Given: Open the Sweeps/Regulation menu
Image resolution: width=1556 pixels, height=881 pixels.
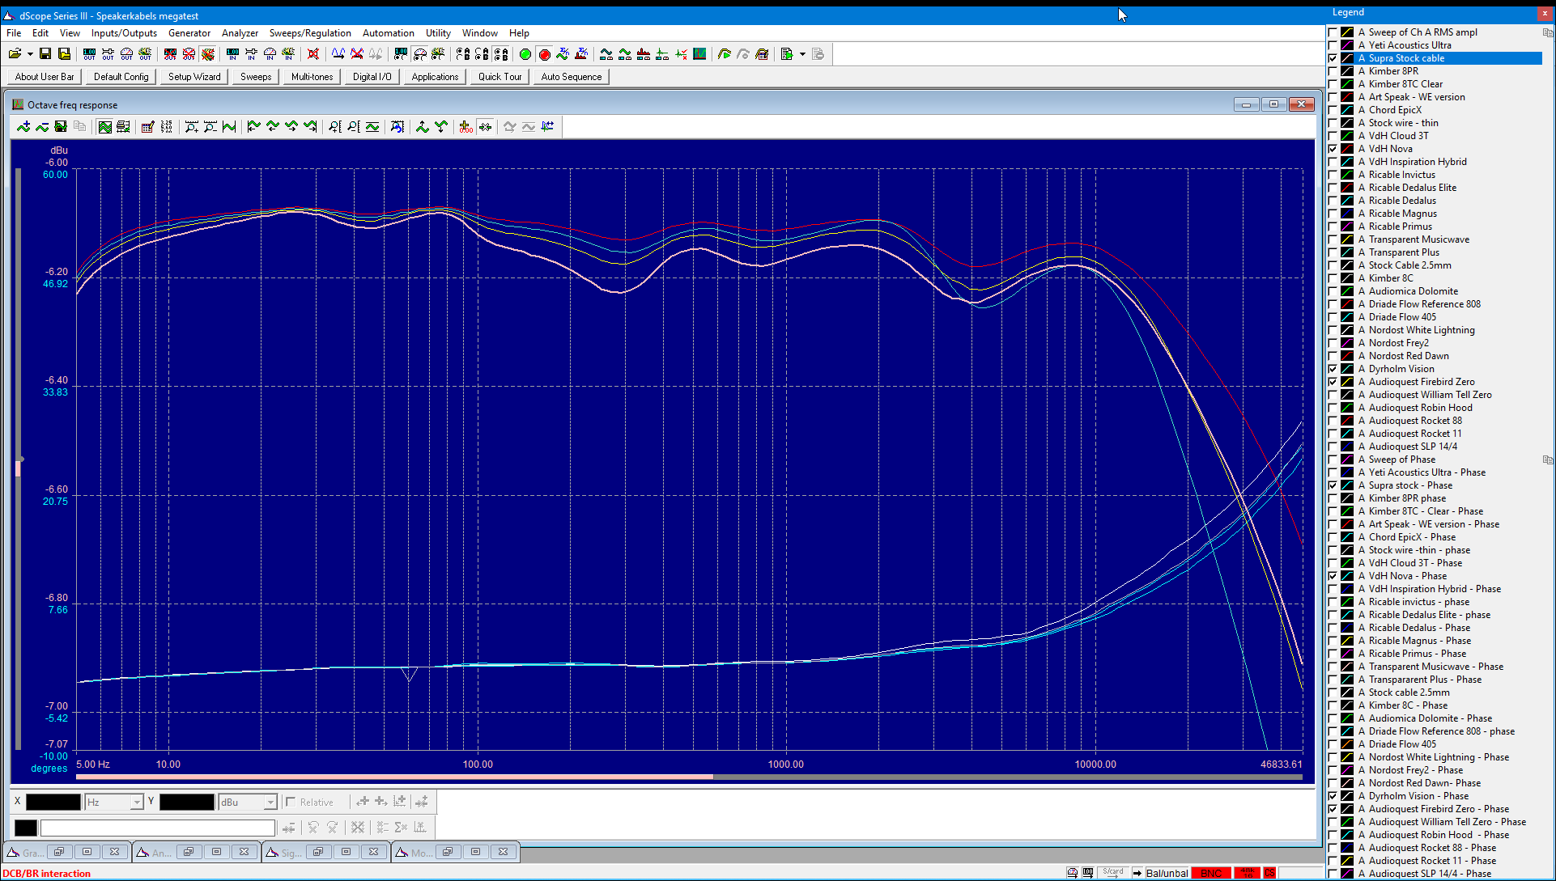Looking at the screenshot, I should point(310,33).
